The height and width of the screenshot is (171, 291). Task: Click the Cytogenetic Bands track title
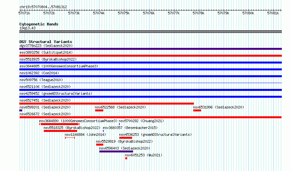pos(39,24)
